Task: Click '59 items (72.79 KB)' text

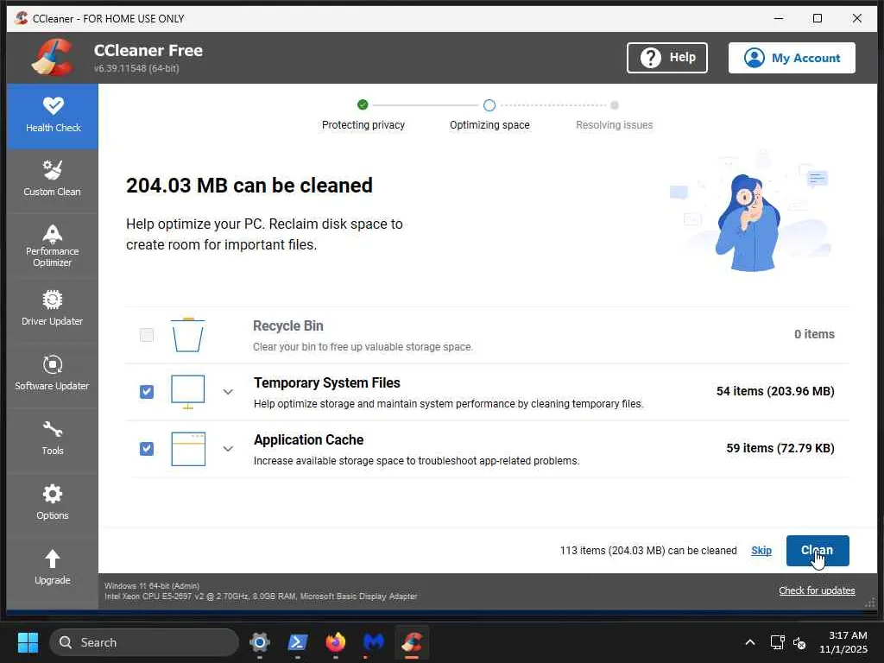Action: [x=780, y=448]
